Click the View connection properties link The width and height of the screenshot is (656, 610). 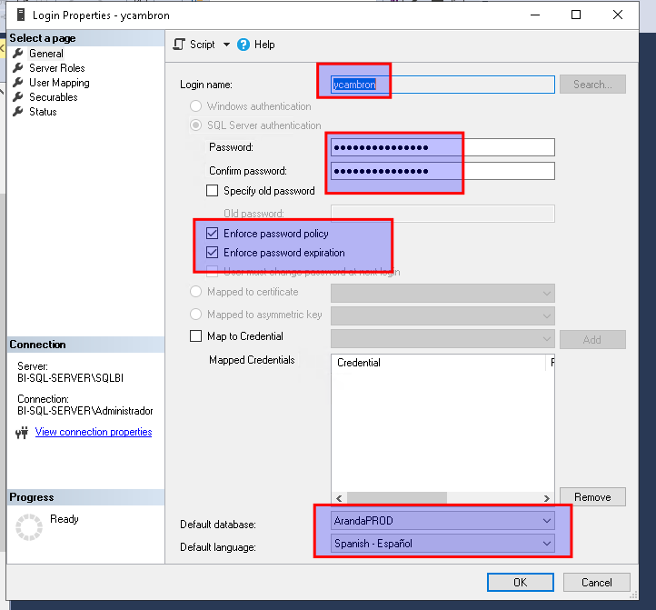tap(94, 432)
